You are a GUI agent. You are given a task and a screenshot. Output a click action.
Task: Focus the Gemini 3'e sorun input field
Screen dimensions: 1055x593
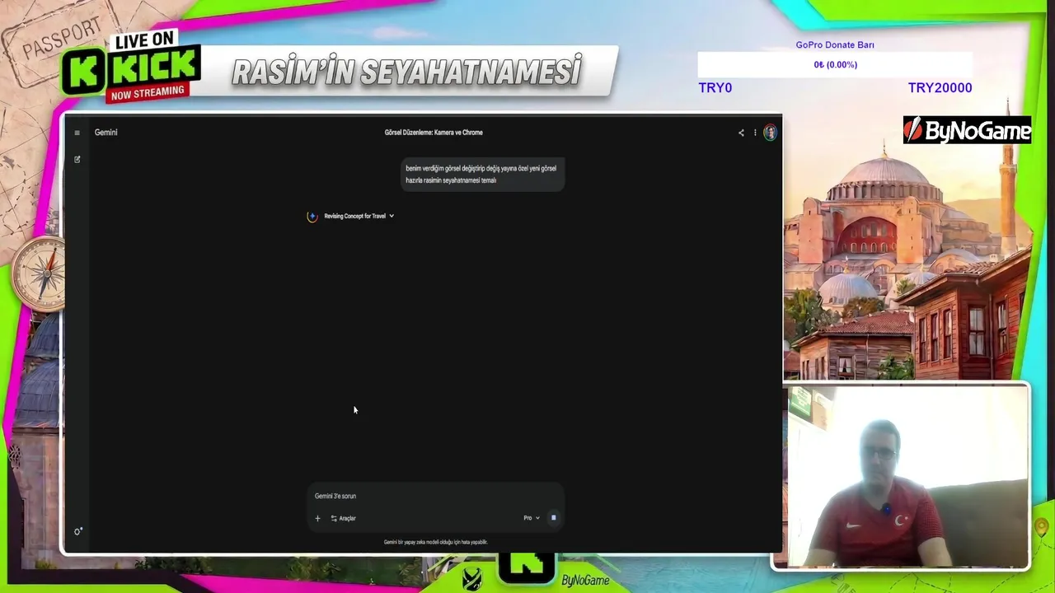[435, 496]
